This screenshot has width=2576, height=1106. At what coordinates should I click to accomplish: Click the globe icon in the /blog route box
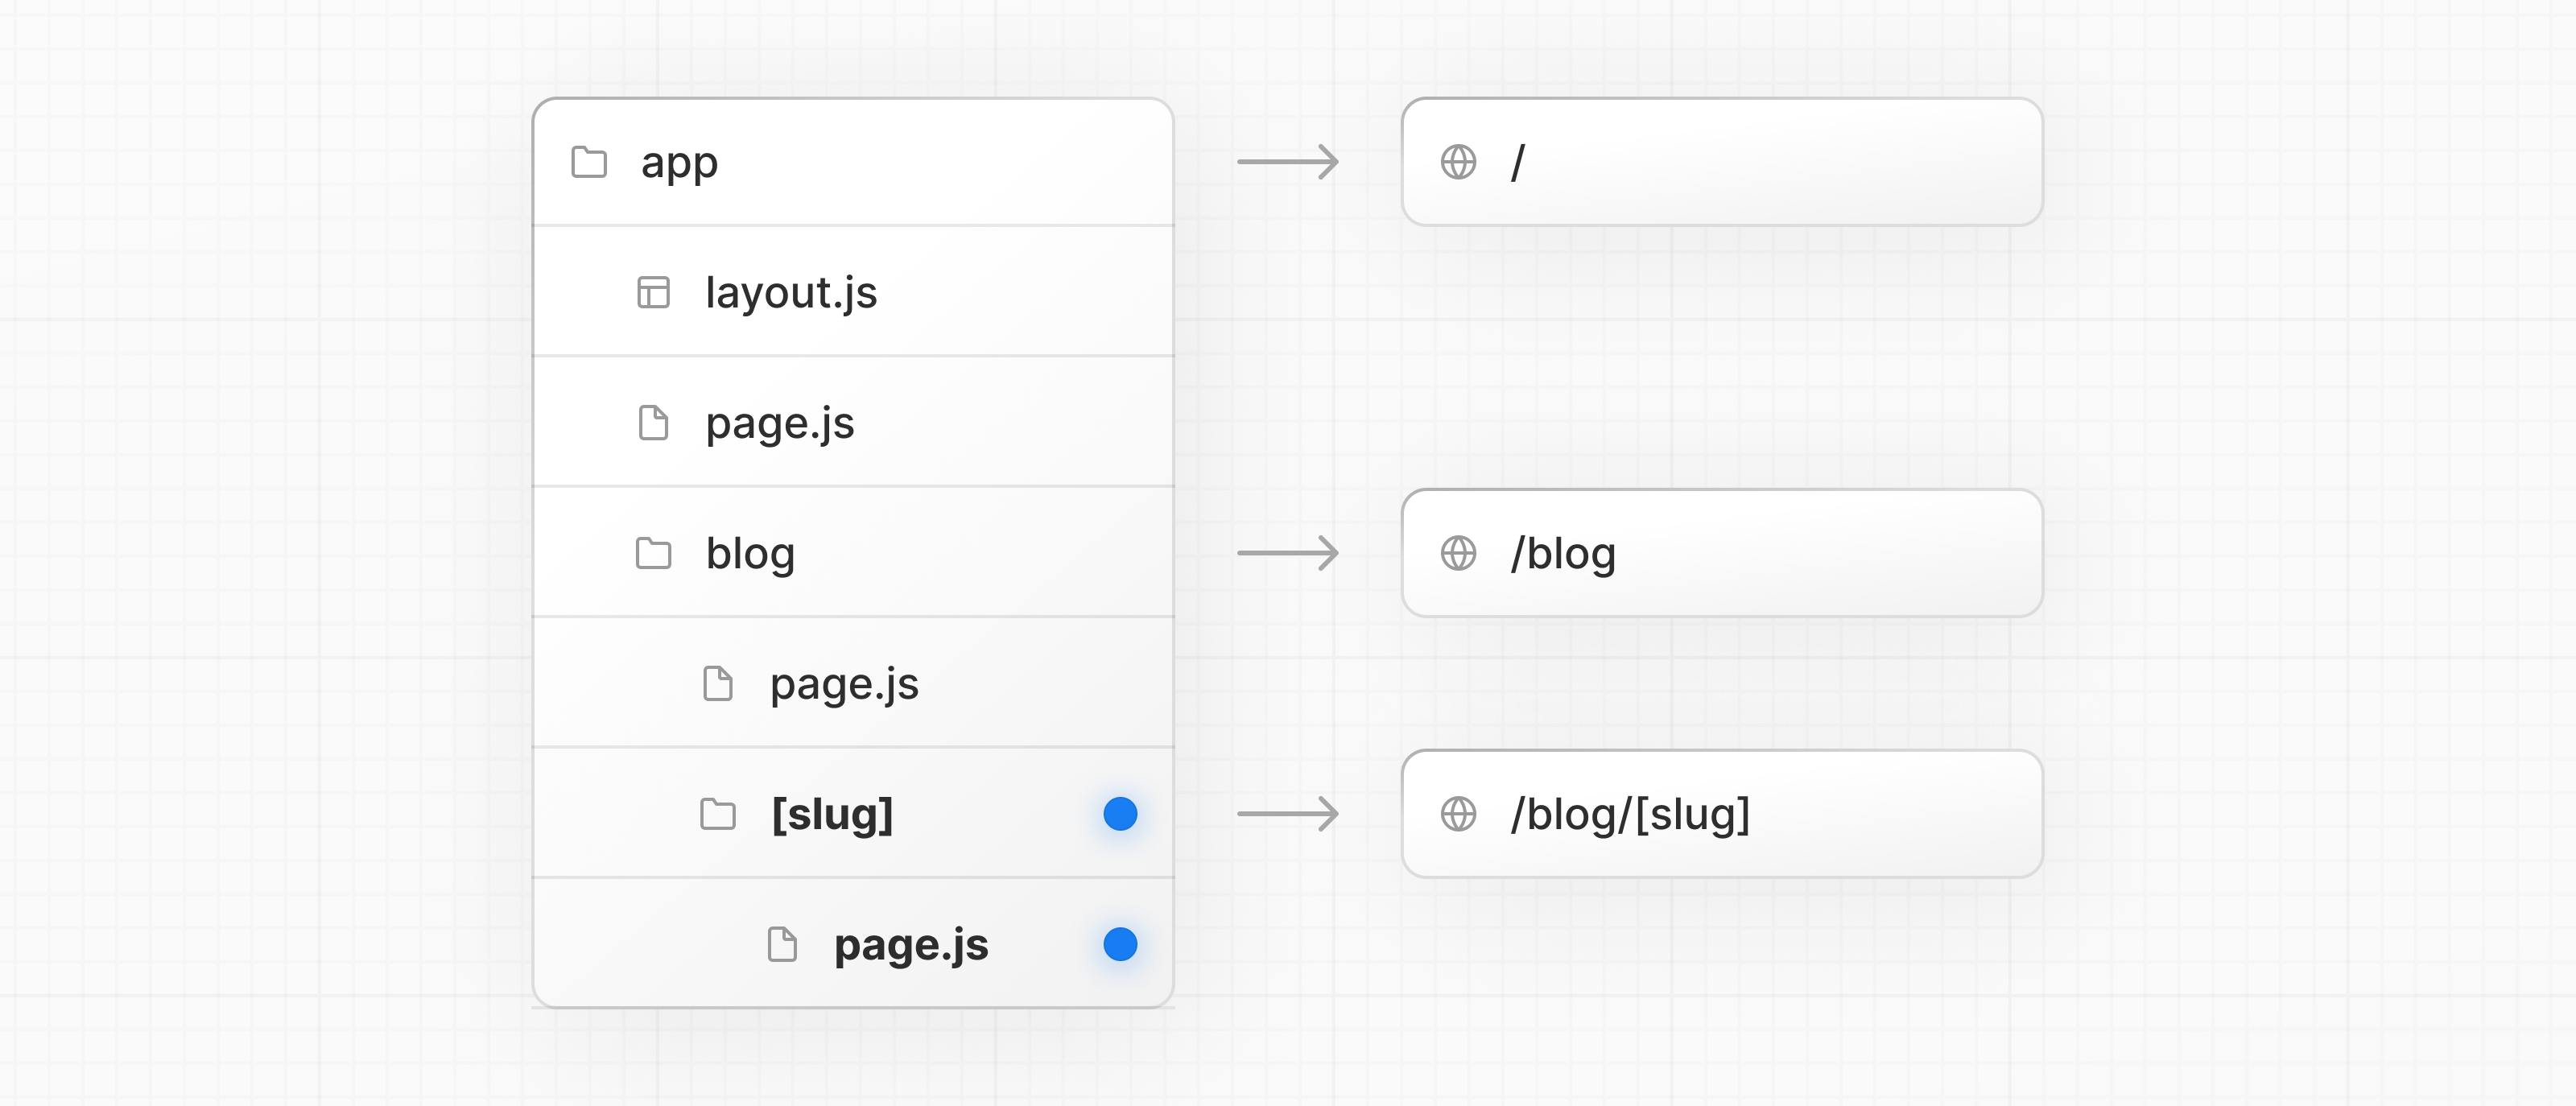pyautogui.click(x=1458, y=553)
